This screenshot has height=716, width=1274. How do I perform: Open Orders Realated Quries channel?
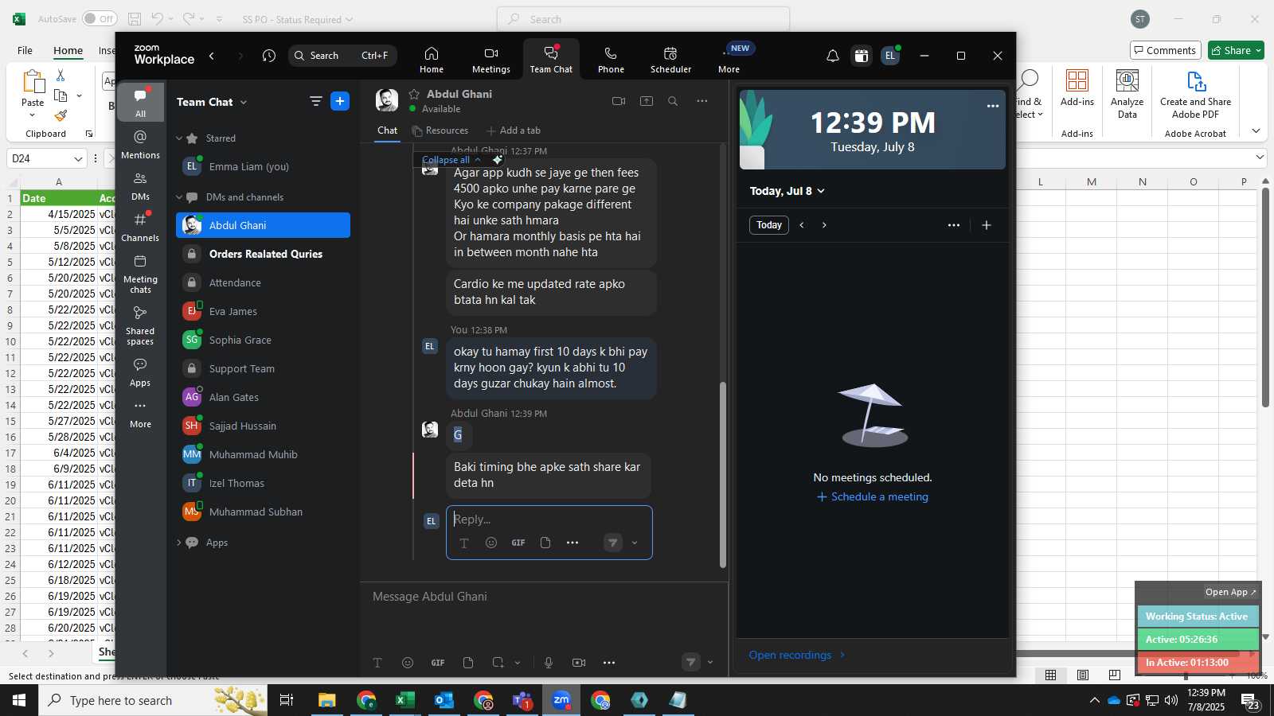[x=263, y=254]
